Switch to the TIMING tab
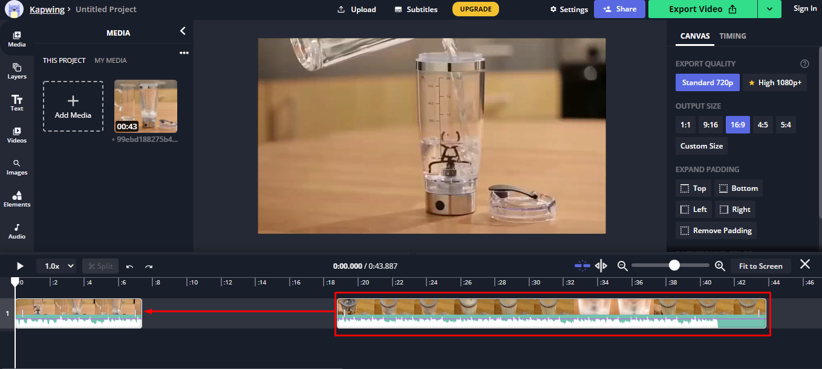 tap(732, 36)
